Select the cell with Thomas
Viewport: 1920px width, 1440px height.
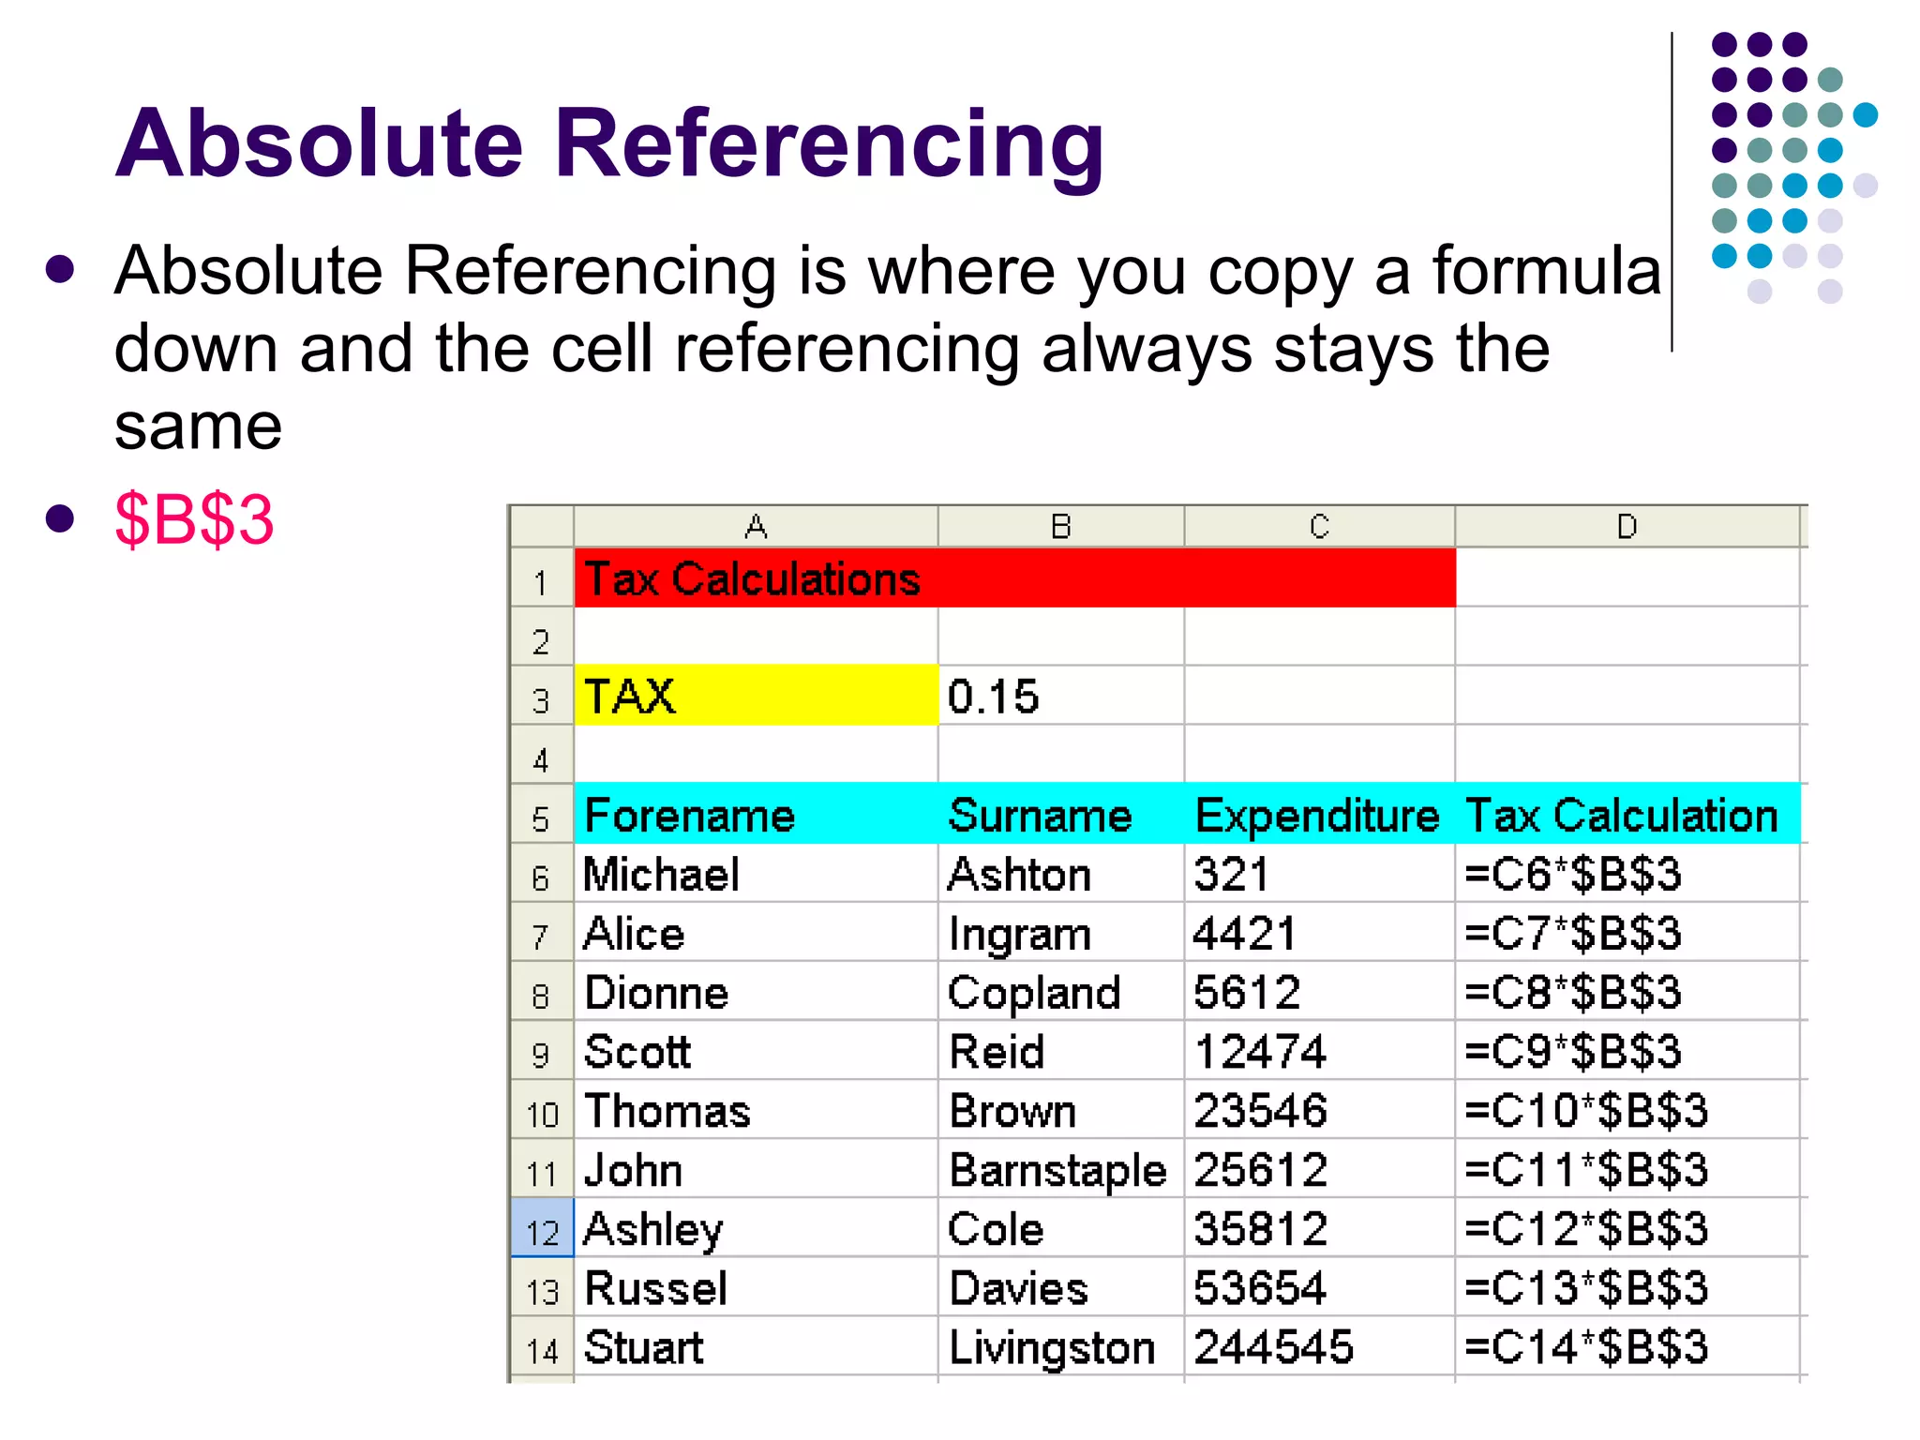click(x=756, y=1110)
